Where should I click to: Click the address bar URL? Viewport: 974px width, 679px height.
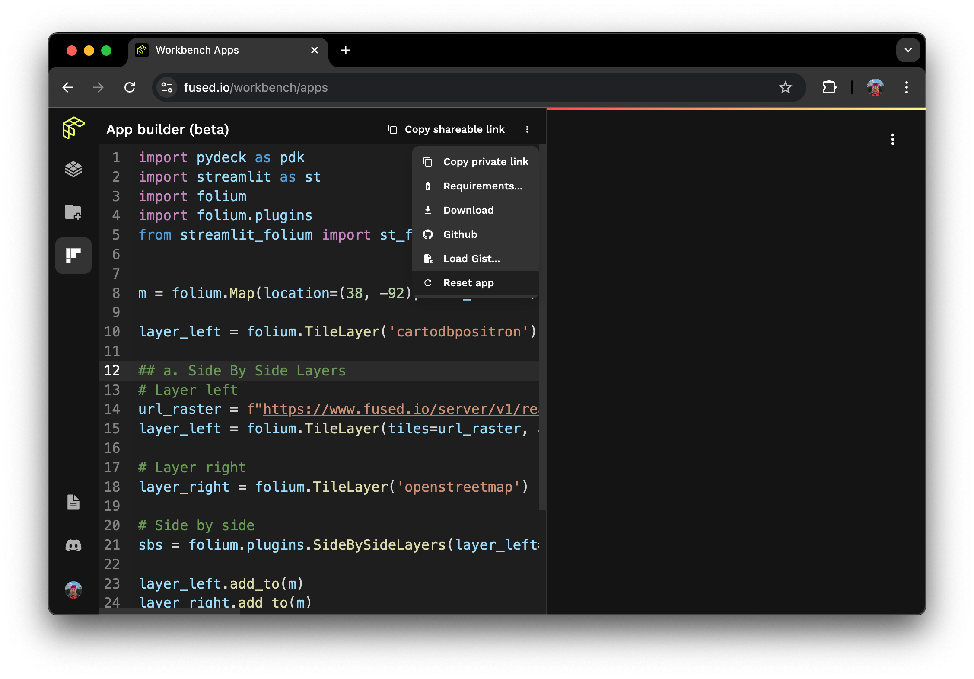coord(256,87)
